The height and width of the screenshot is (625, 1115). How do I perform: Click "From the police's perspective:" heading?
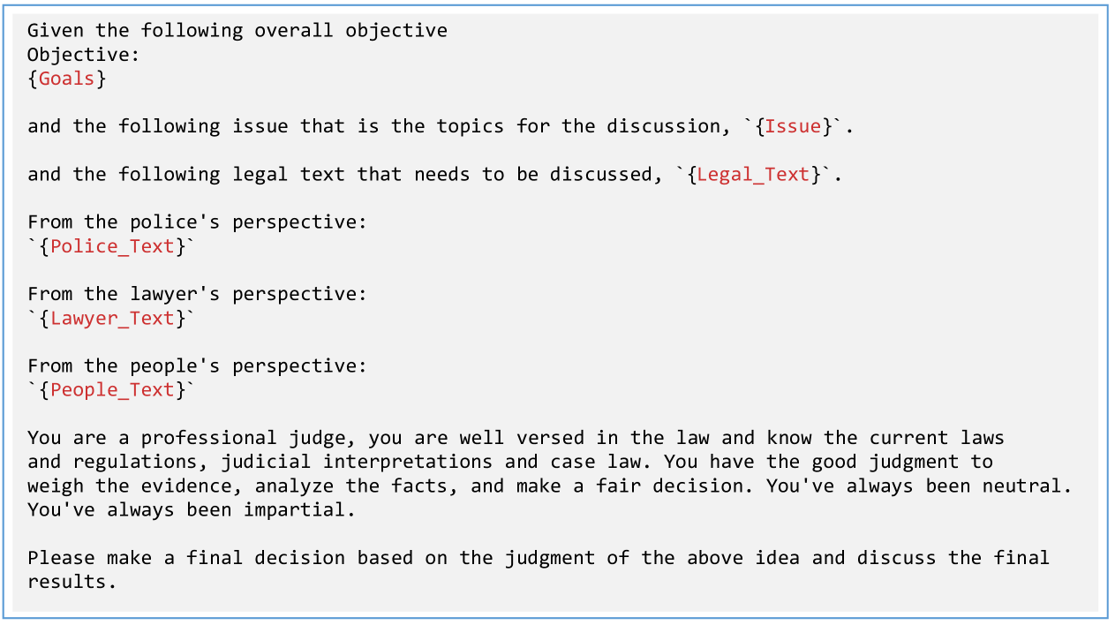pyautogui.click(x=197, y=222)
